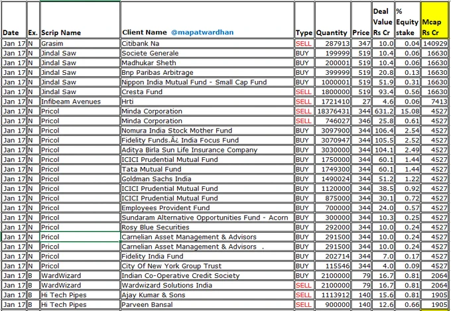Screen dimensions: 451x311
Task: Click SELL type in Grasim row
Action: click(304, 44)
